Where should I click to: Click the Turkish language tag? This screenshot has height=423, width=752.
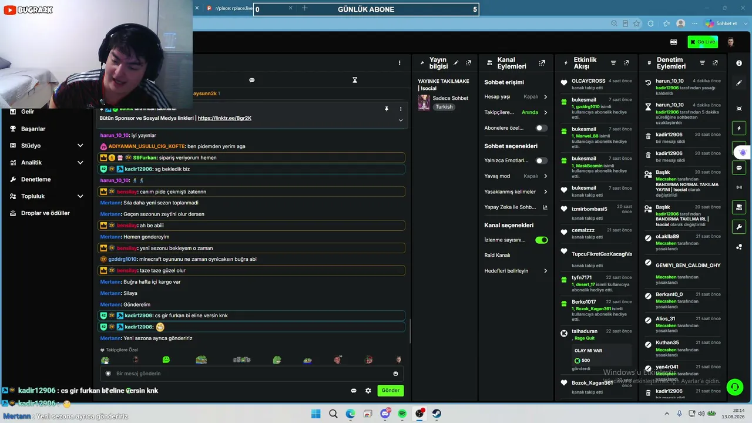click(444, 107)
